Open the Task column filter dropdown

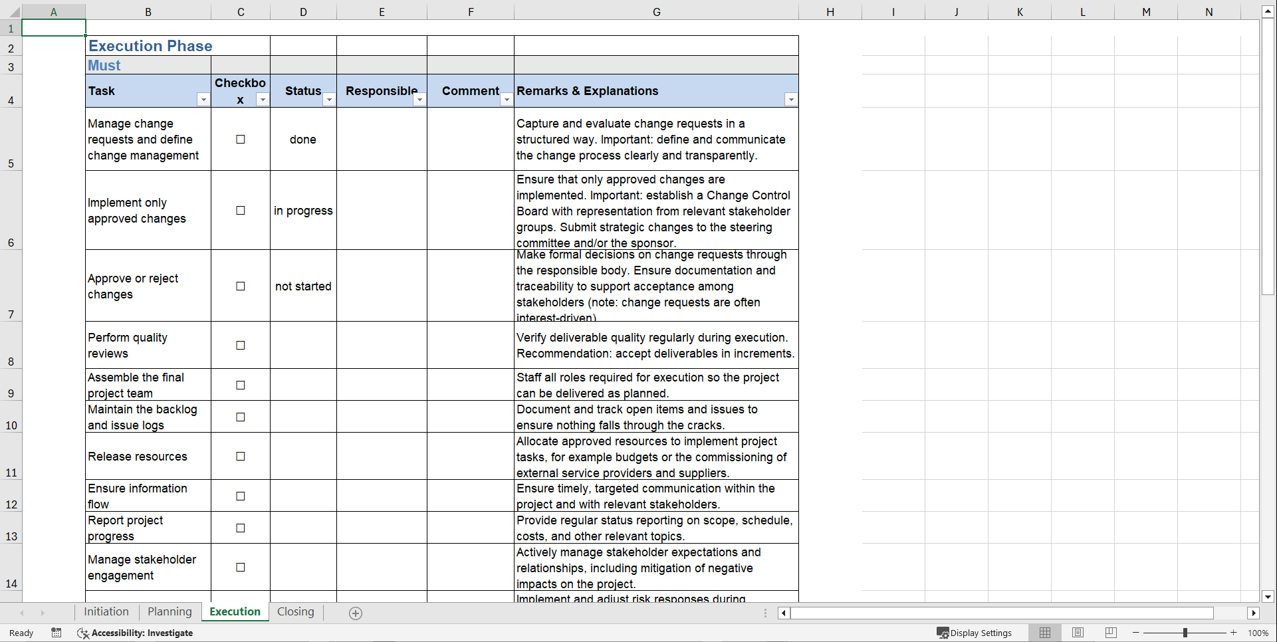(x=204, y=99)
